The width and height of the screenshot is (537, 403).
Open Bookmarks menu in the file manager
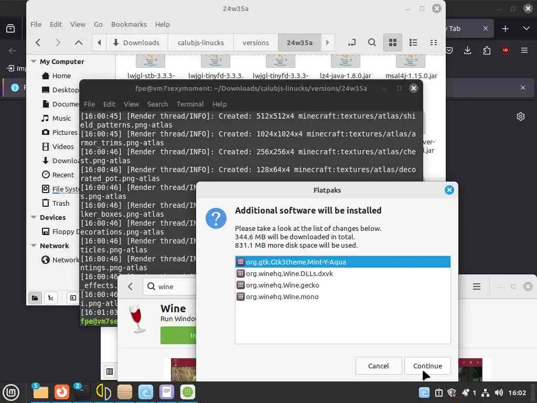(x=129, y=24)
